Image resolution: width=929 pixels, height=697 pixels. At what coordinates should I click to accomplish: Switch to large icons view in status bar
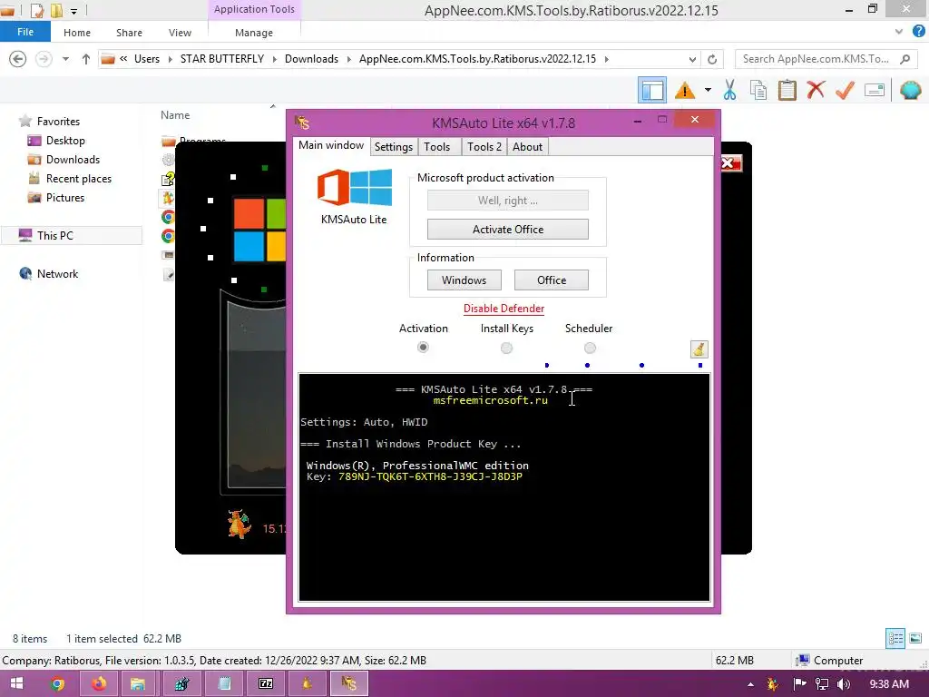point(915,638)
